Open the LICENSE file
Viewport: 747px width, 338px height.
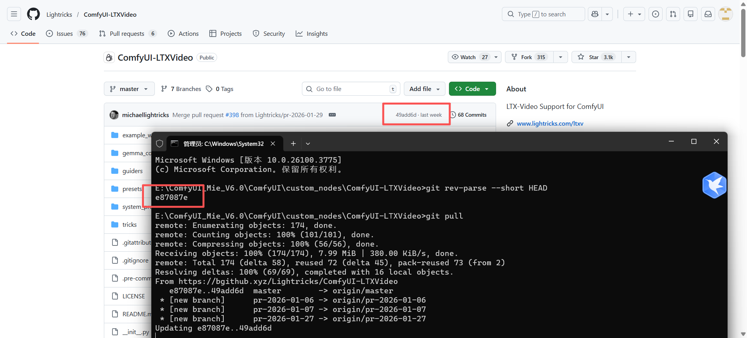(x=133, y=296)
